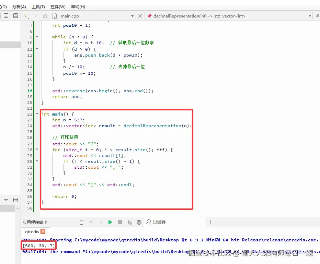Collapse the if block fold at line 30
Viewport: 320px width, 264px height.
click(37, 161)
